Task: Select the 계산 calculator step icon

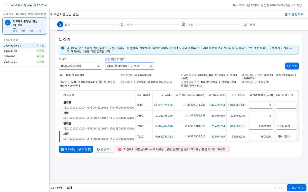Action: point(122,24)
